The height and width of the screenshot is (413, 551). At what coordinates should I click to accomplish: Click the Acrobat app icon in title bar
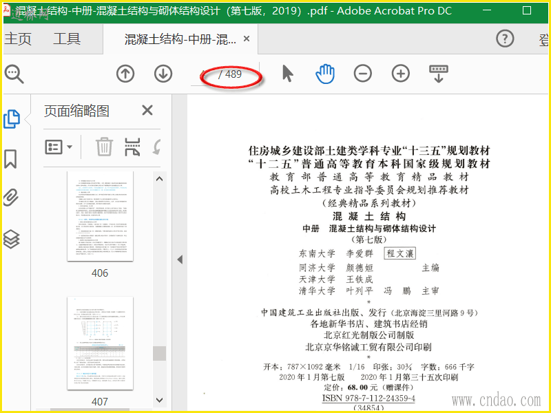(7, 10)
